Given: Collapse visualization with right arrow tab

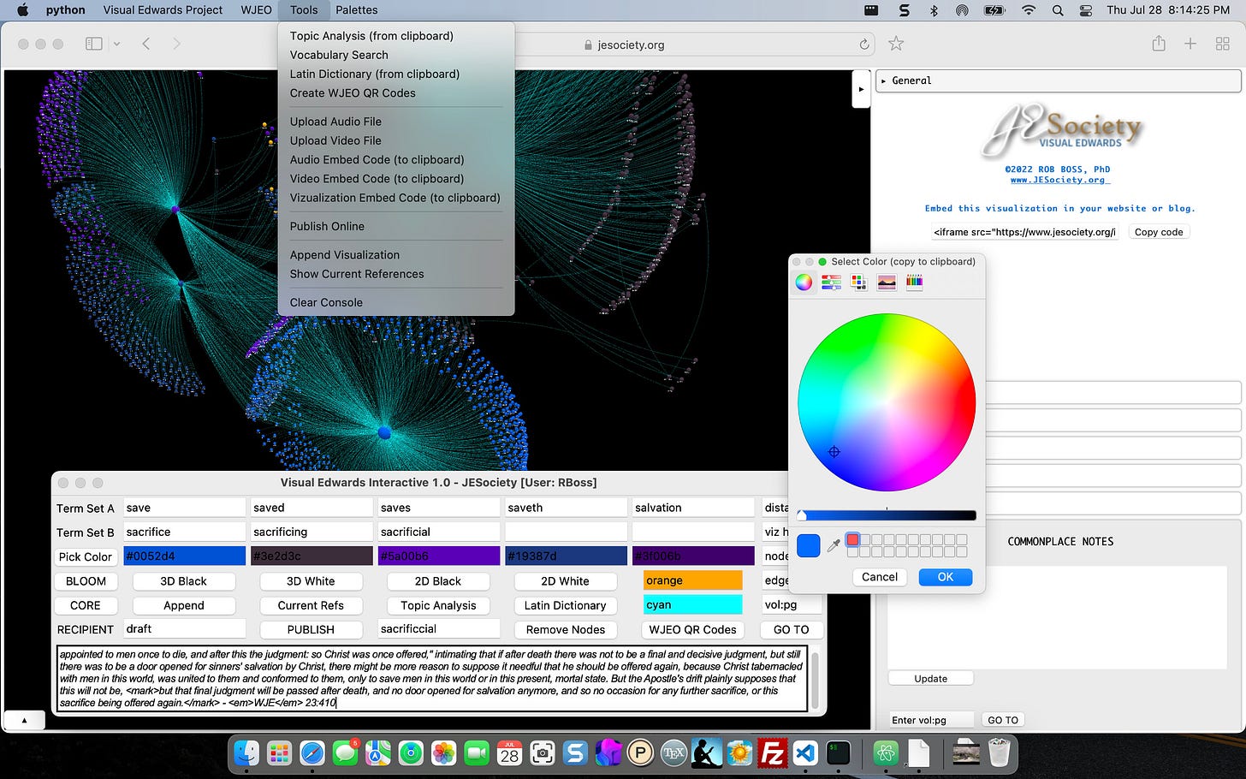Looking at the screenshot, I should [861, 89].
